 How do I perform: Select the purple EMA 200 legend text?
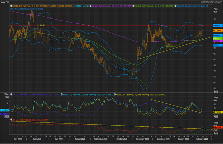(112, 6)
